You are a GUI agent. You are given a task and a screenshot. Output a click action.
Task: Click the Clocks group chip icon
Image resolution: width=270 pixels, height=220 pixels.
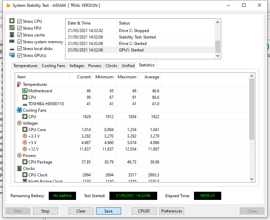(x=19, y=168)
